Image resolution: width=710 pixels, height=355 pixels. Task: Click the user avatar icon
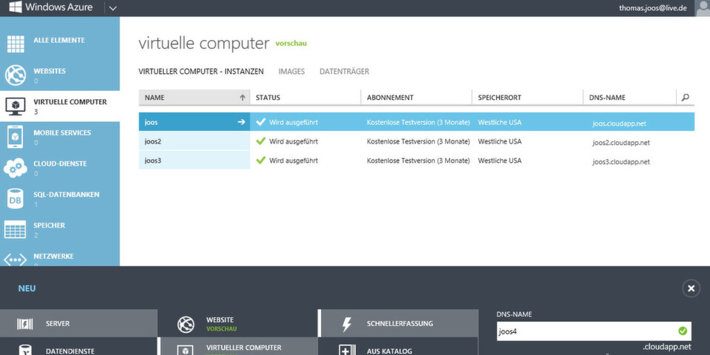coord(703,8)
